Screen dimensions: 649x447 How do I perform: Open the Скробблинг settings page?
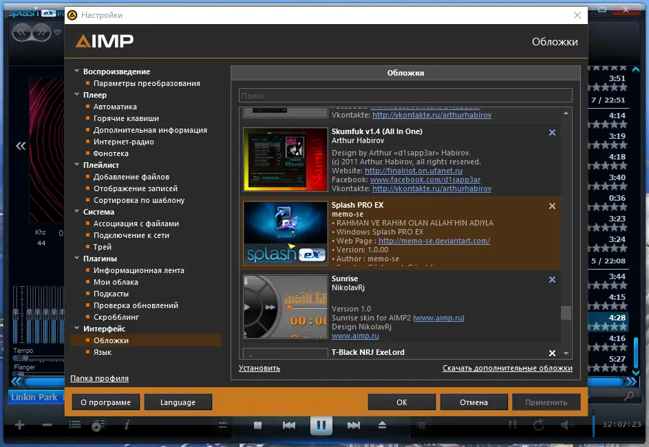click(116, 317)
